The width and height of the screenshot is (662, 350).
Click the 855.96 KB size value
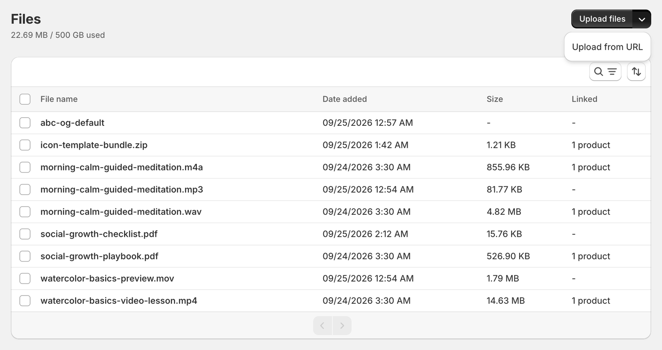(x=508, y=167)
